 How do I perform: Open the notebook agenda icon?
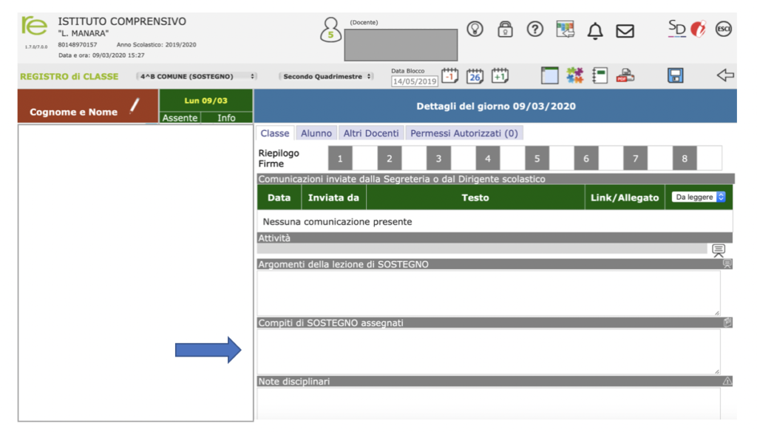coord(600,75)
